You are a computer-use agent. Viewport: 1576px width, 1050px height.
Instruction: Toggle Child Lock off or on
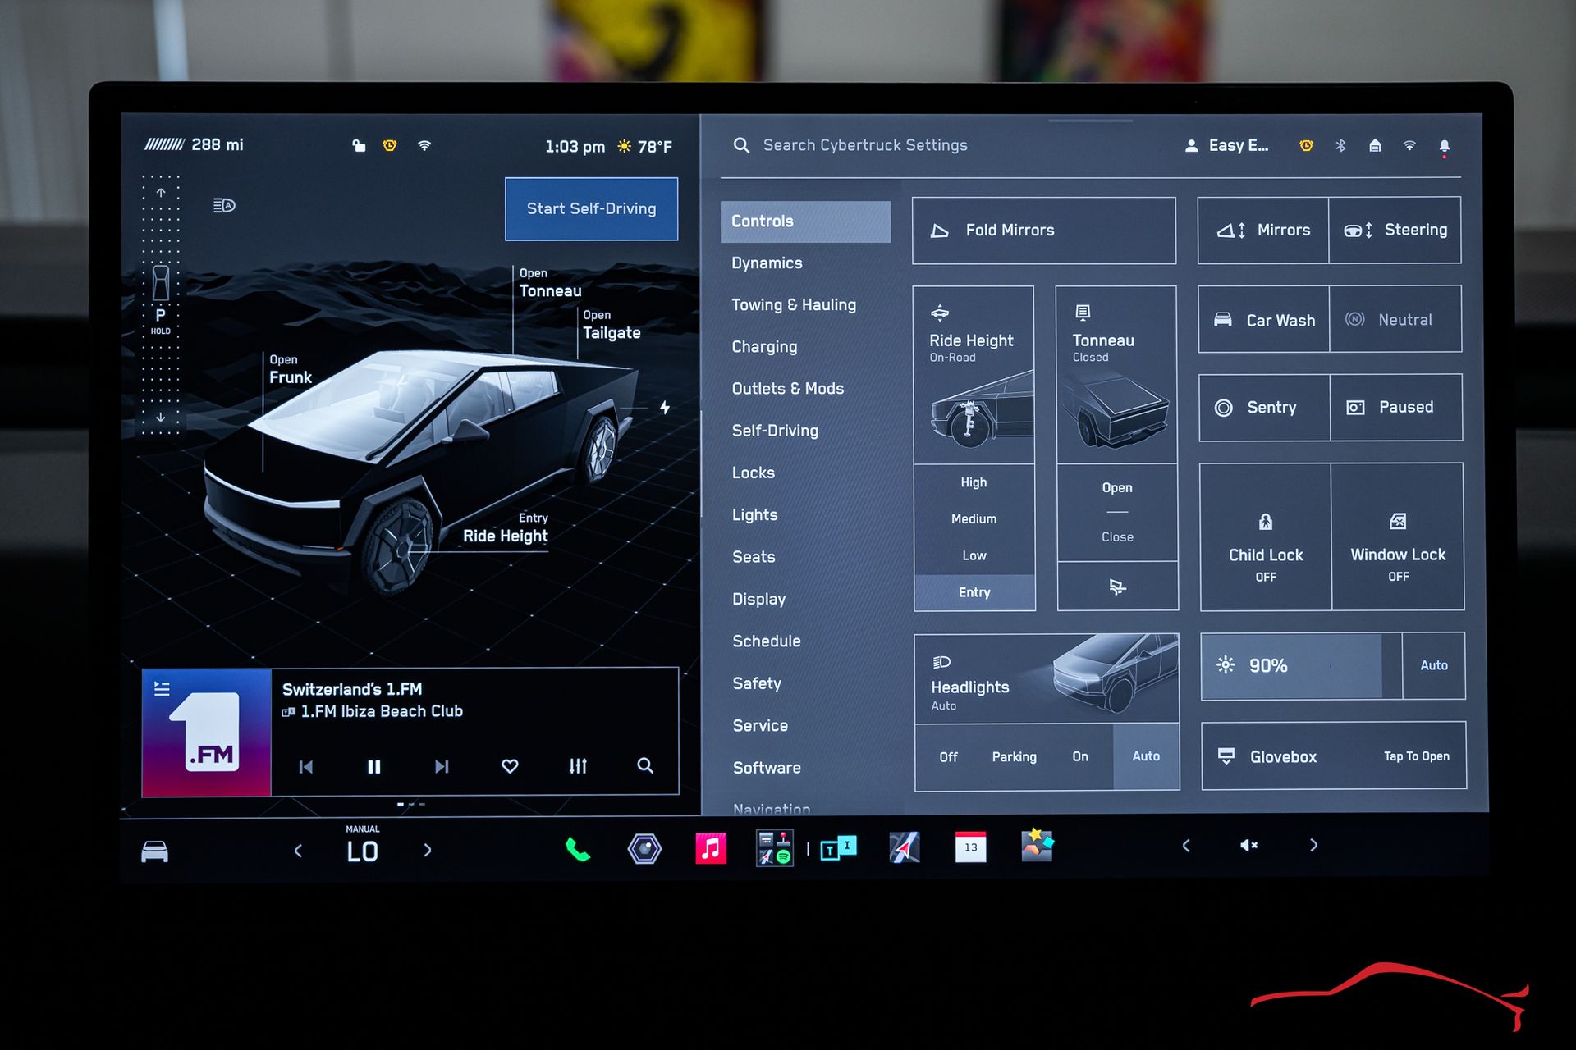[1265, 537]
